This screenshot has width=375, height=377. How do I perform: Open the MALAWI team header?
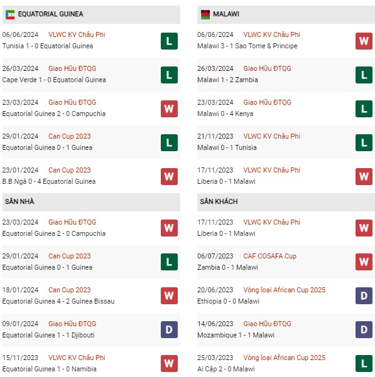point(286,14)
